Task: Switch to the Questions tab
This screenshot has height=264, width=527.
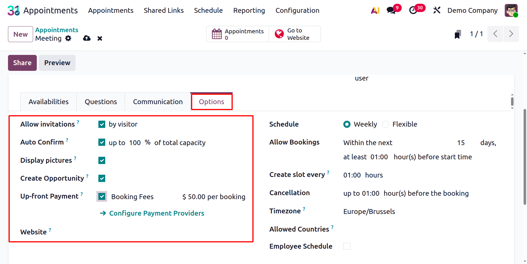Action: [101, 102]
